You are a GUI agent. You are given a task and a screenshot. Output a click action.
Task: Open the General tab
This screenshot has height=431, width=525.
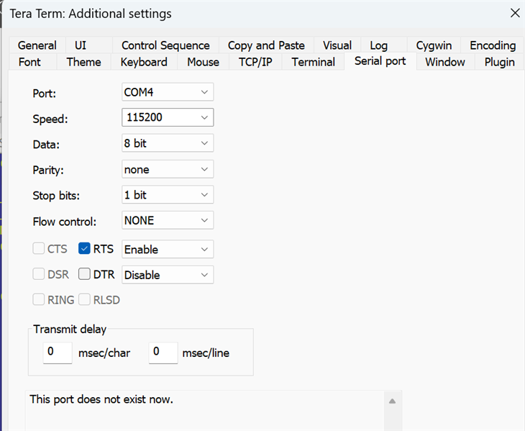(x=37, y=45)
